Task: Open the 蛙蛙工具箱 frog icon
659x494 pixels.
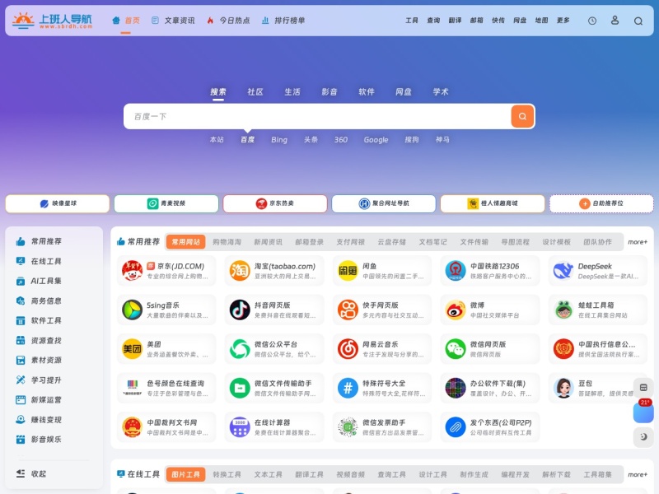Action: (563, 310)
